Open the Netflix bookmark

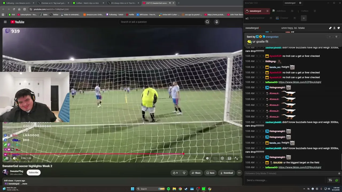(130, 15)
